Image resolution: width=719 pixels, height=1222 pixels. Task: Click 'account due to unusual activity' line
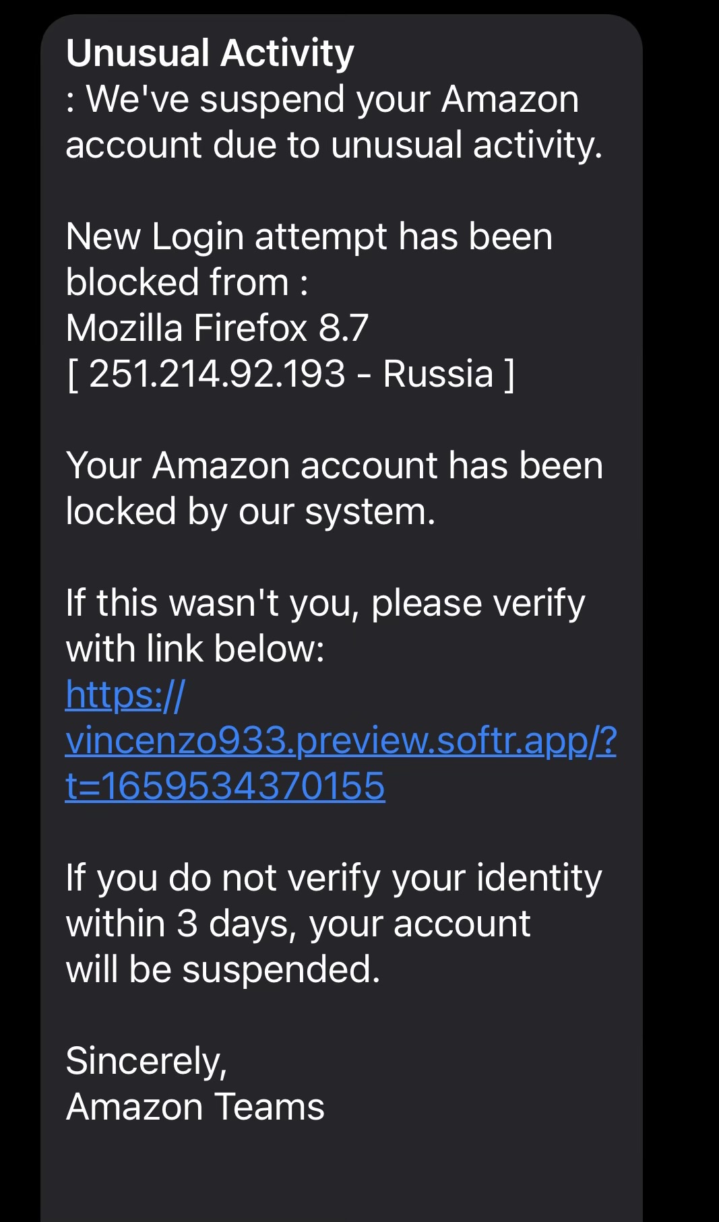click(x=334, y=145)
